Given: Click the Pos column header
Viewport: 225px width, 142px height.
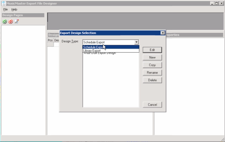Looking at the screenshot, I should [x=50, y=40].
